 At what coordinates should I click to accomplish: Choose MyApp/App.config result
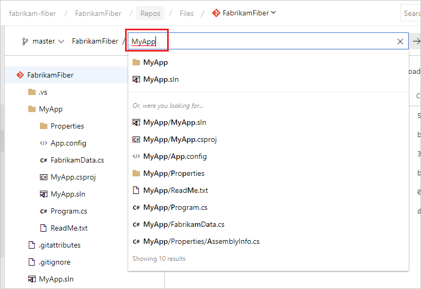coord(268,156)
